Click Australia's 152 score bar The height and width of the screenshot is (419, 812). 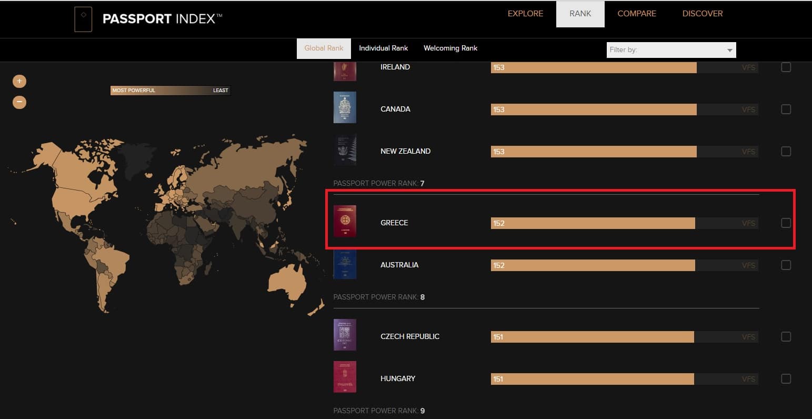tap(593, 265)
